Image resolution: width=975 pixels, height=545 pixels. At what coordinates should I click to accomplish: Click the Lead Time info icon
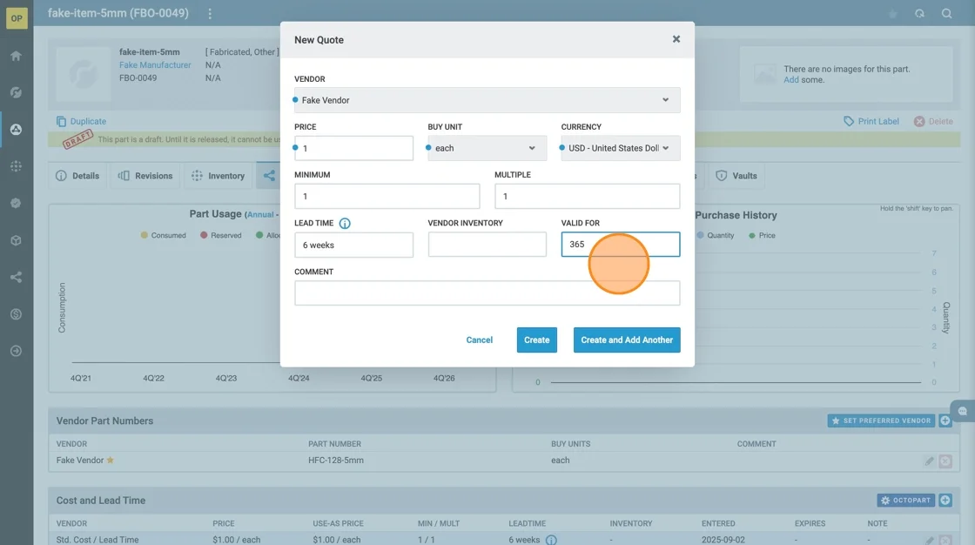[x=345, y=224]
